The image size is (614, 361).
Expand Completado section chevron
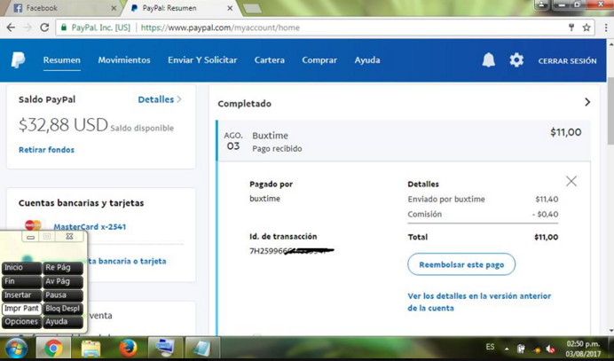pyautogui.click(x=587, y=102)
